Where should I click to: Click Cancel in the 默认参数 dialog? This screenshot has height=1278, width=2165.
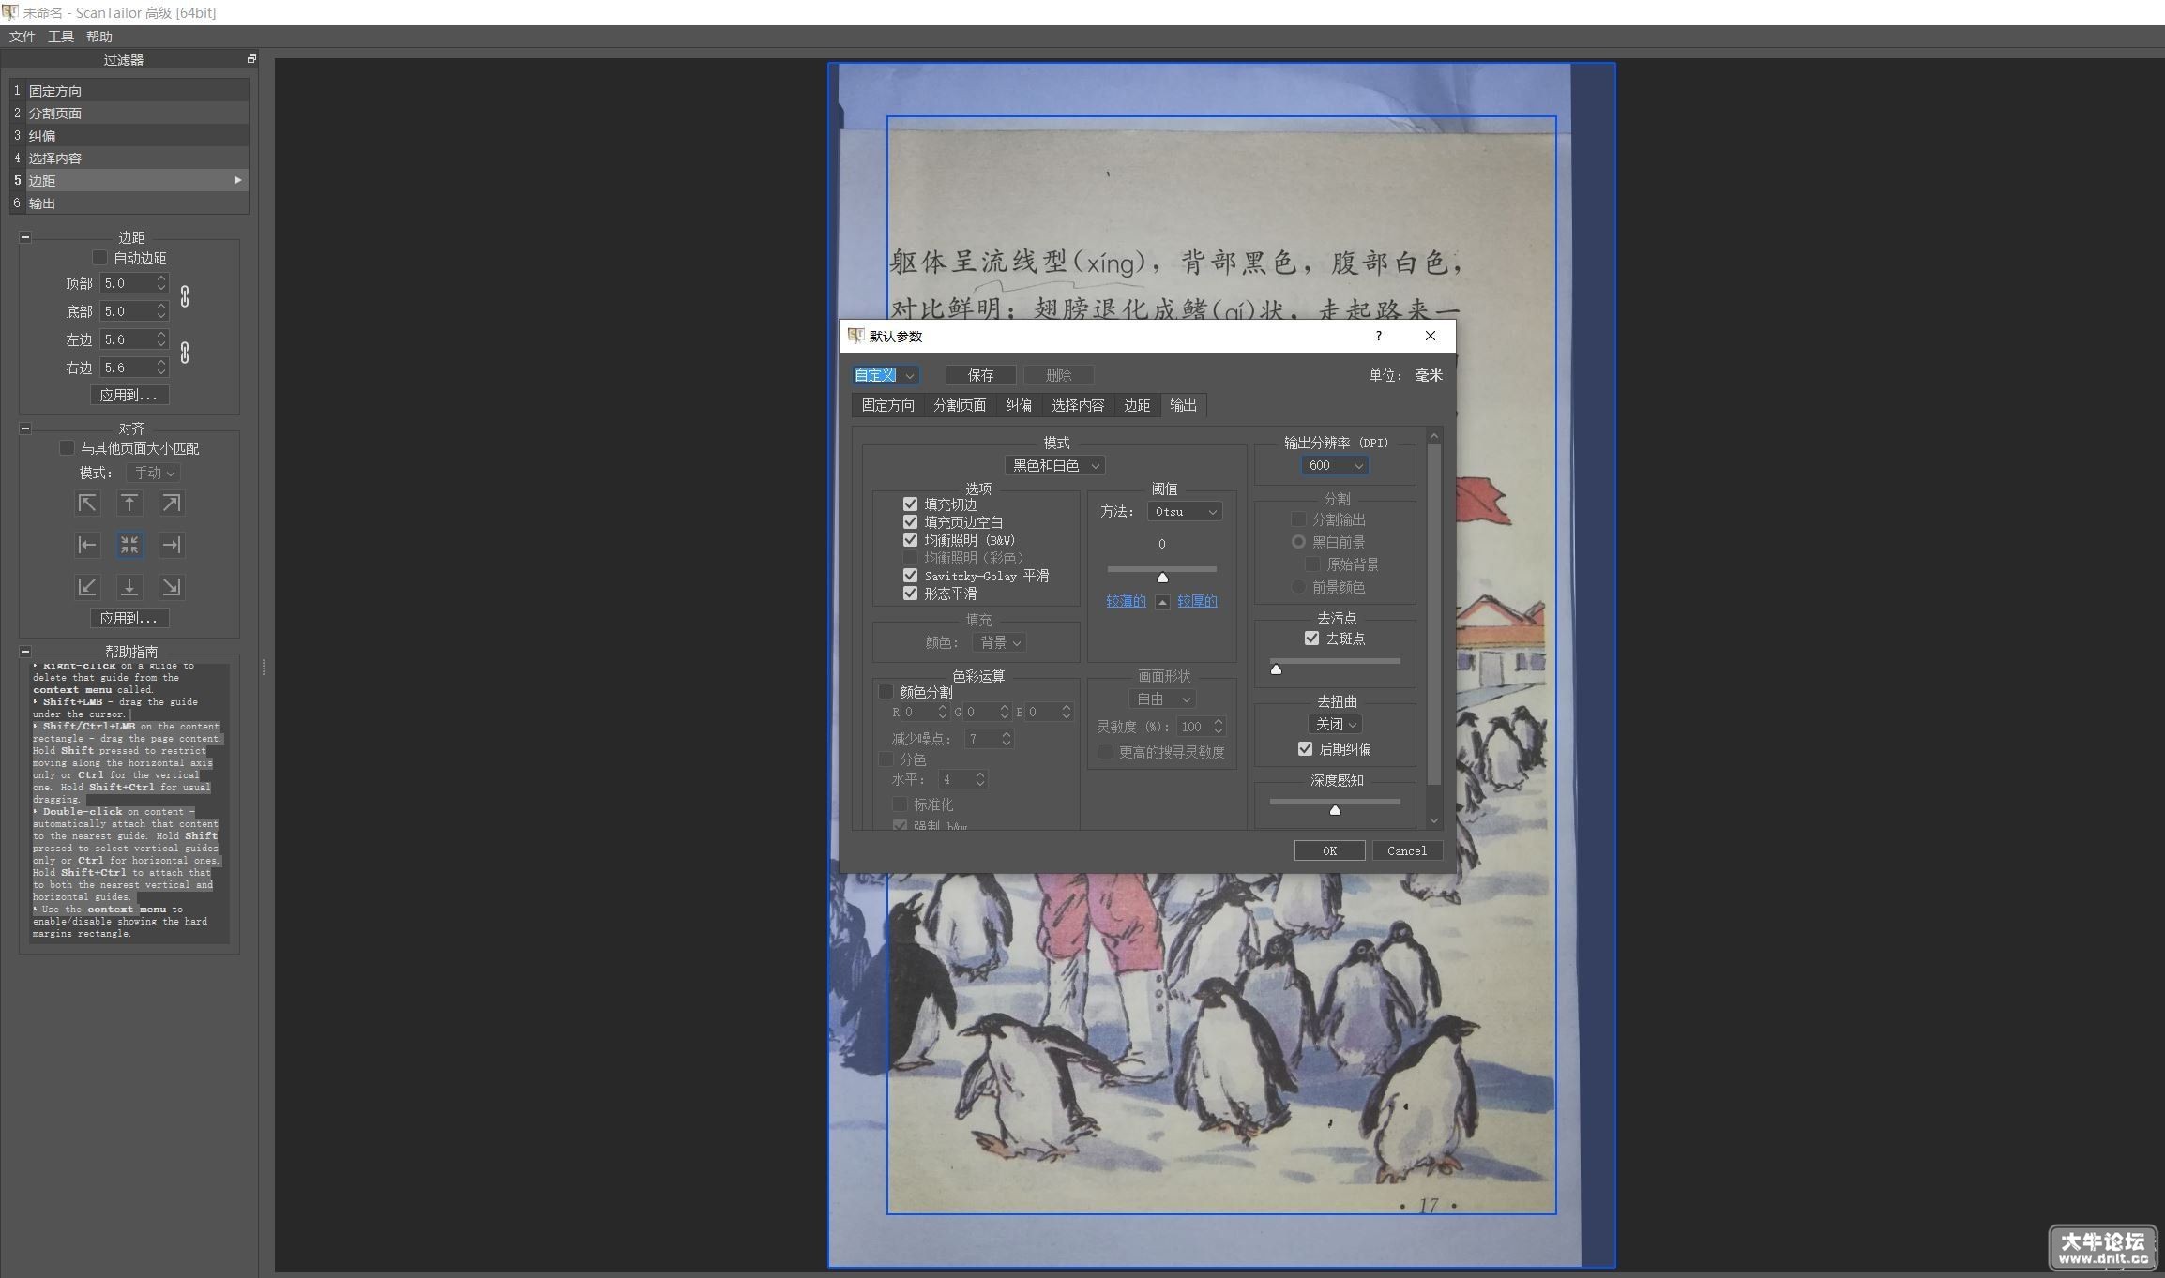[x=1407, y=850]
